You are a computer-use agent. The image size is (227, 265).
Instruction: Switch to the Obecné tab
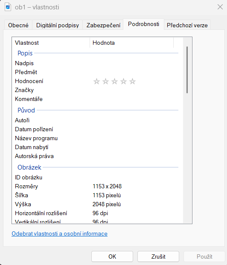coord(18,25)
